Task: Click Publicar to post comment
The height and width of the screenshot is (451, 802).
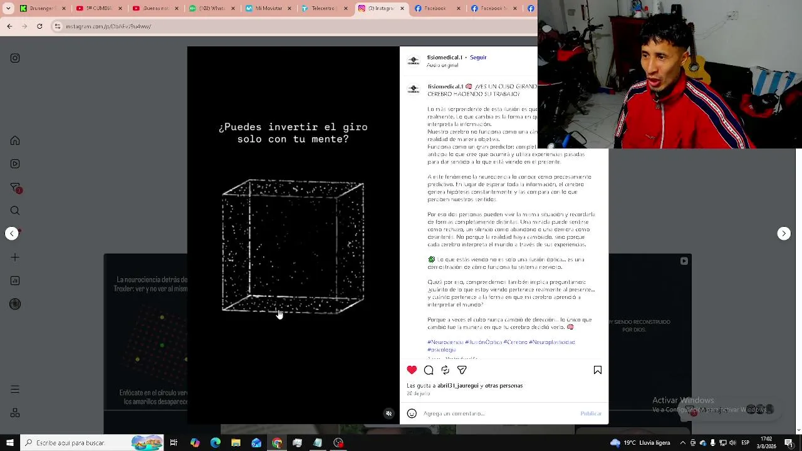Action: point(591,413)
